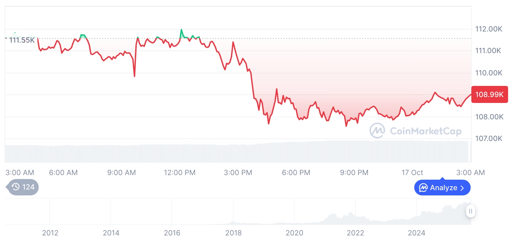The width and height of the screenshot is (514, 240).
Task: Click the sharp price dip after 9:00 AM
Action: (x=135, y=76)
